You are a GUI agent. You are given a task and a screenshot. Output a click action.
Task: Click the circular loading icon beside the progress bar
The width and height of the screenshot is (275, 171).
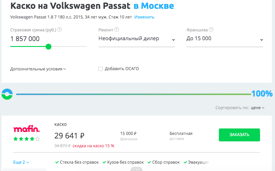[x=6, y=94]
